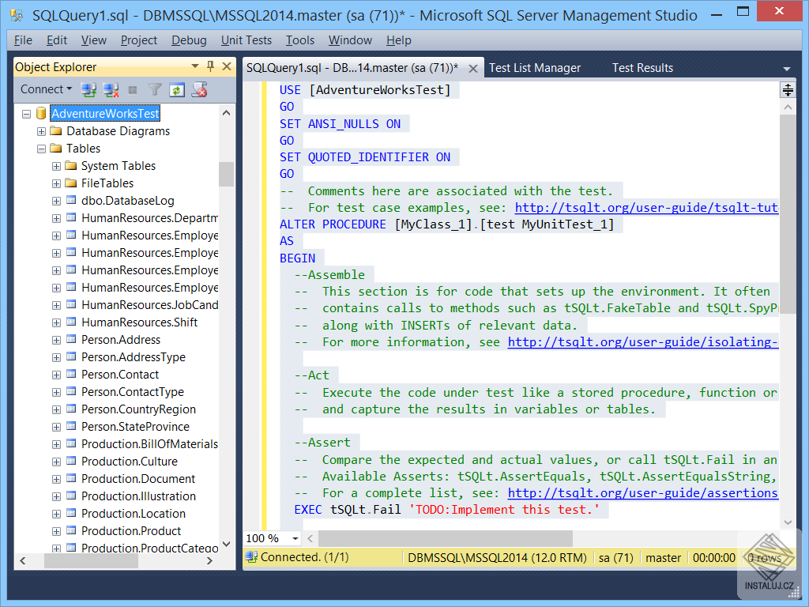The width and height of the screenshot is (809, 607).
Task: Click the Production.Illustration table icon
Action: click(x=71, y=496)
